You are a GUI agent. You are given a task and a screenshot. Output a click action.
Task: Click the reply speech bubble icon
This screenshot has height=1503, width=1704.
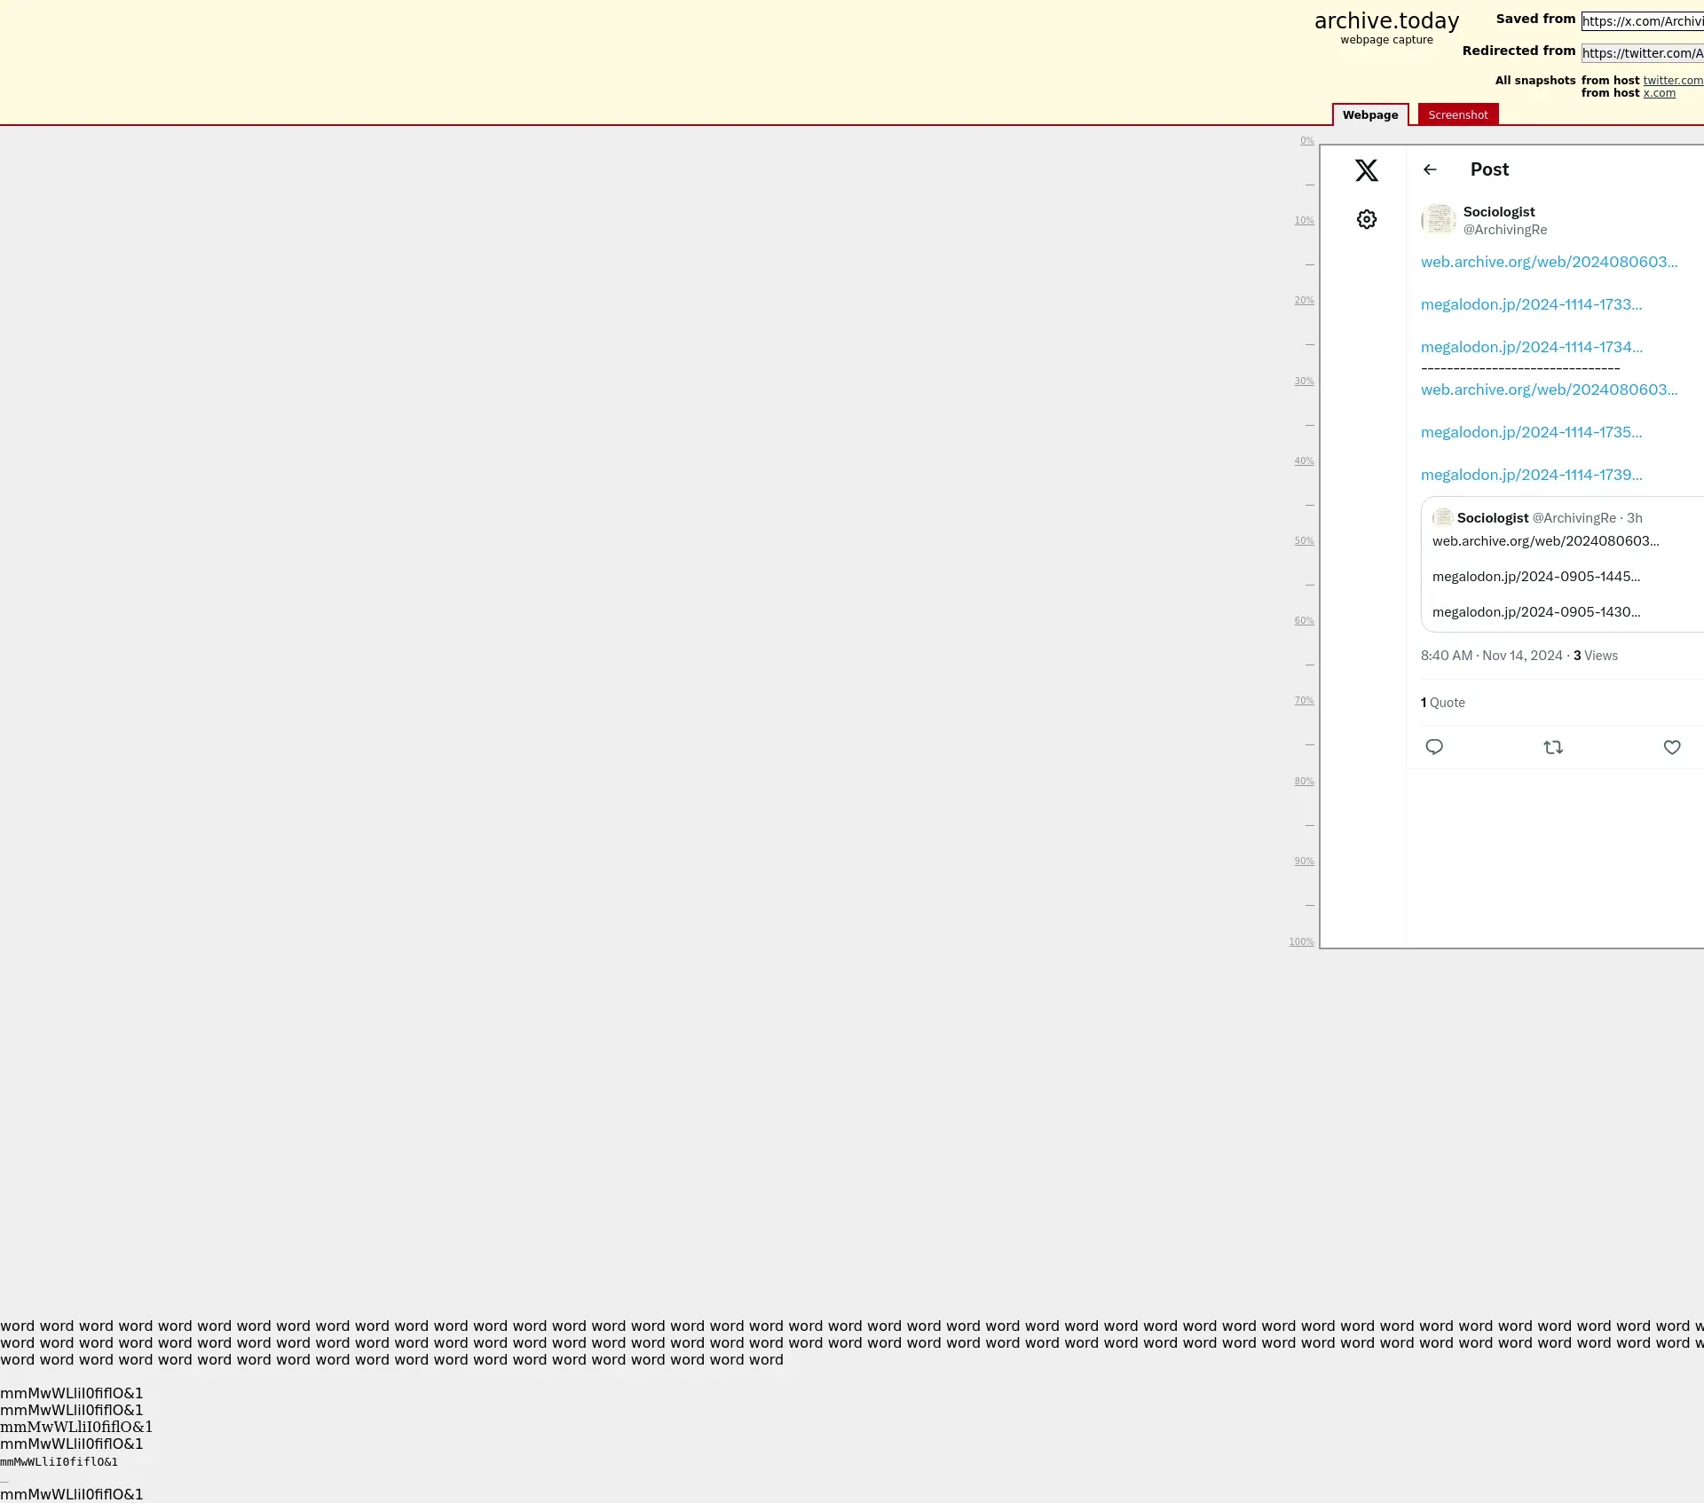click(x=1434, y=747)
